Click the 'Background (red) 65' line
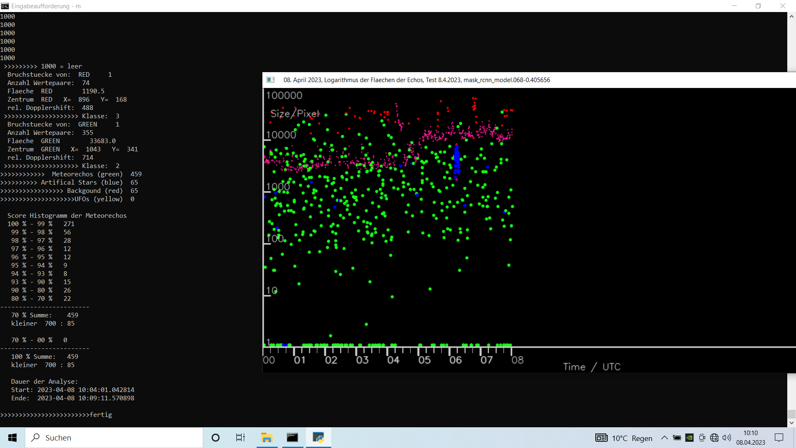The image size is (796, 448). pos(69,191)
